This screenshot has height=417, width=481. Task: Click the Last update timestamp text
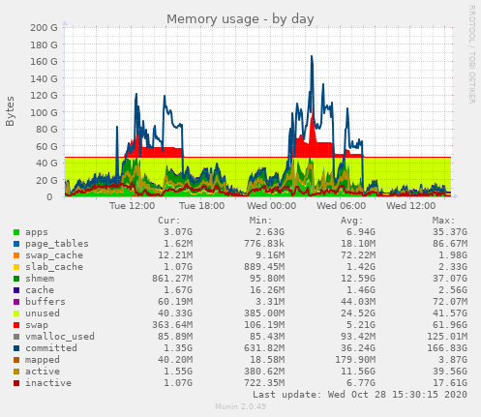[360, 395]
